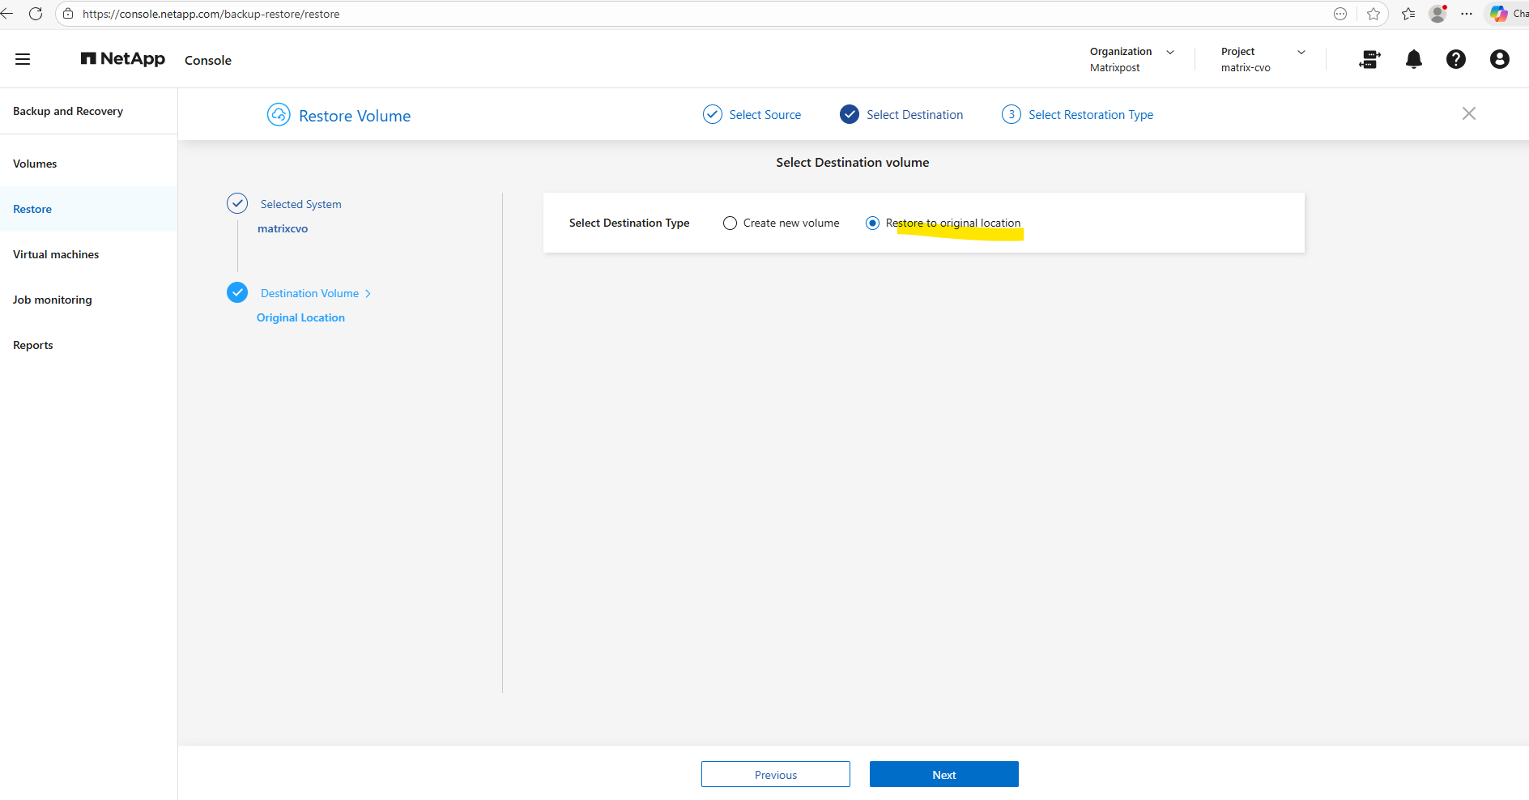Go to Job monitoring in sidebar
The width and height of the screenshot is (1529, 800).
(53, 300)
